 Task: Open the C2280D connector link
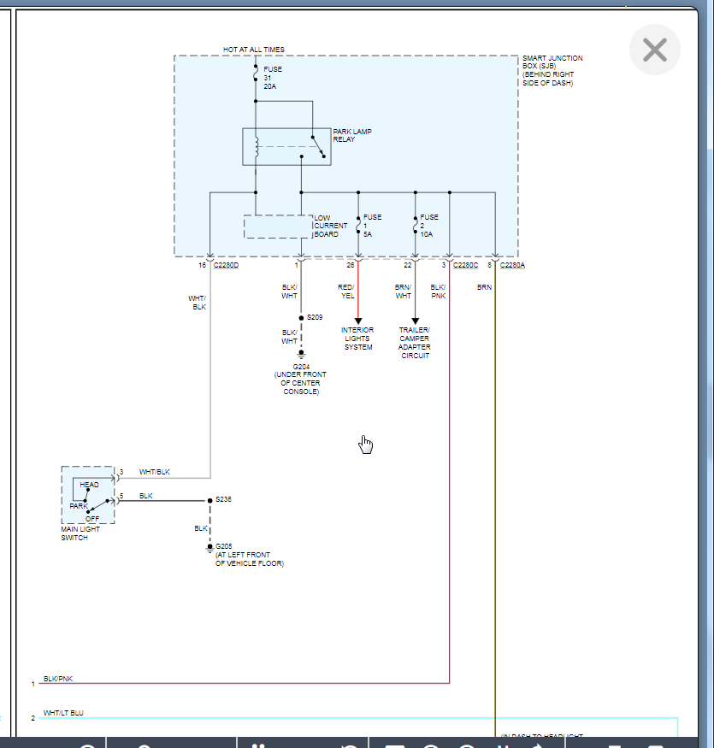point(227,265)
